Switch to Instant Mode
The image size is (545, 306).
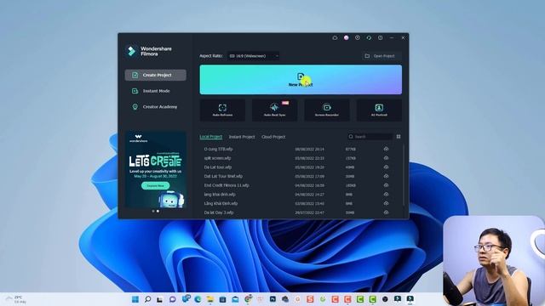click(x=155, y=91)
